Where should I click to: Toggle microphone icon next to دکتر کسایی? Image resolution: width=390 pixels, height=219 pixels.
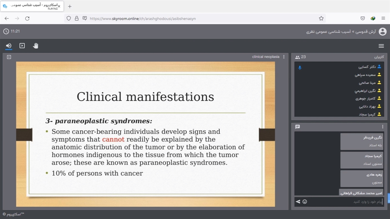tap(300, 68)
